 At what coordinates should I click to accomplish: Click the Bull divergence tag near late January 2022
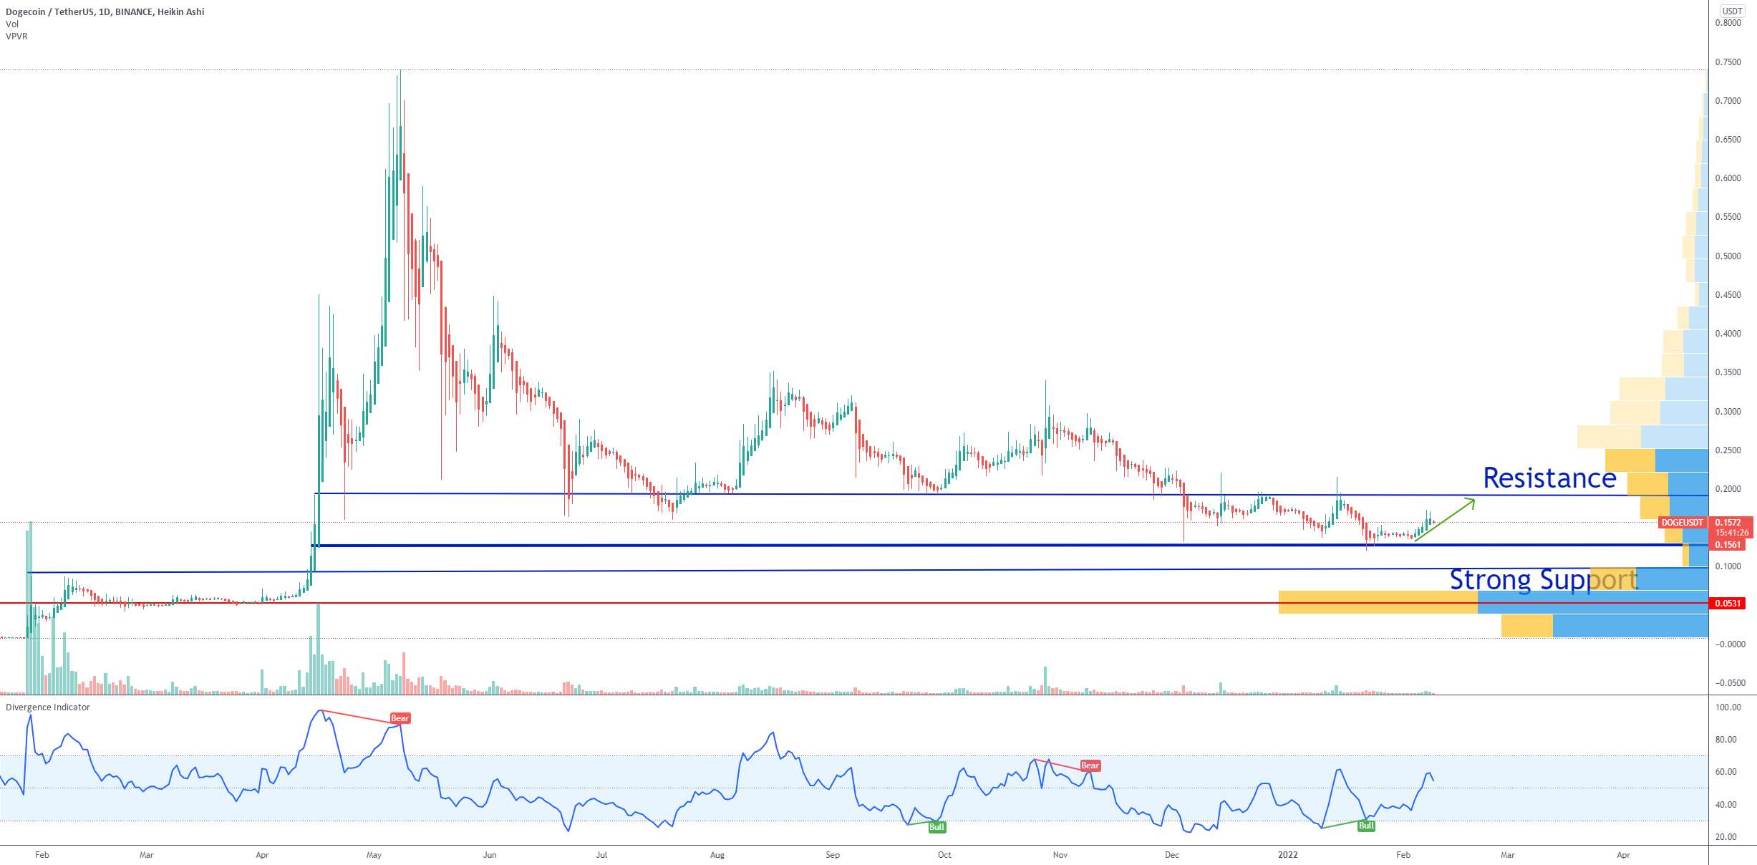pos(1366,826)
